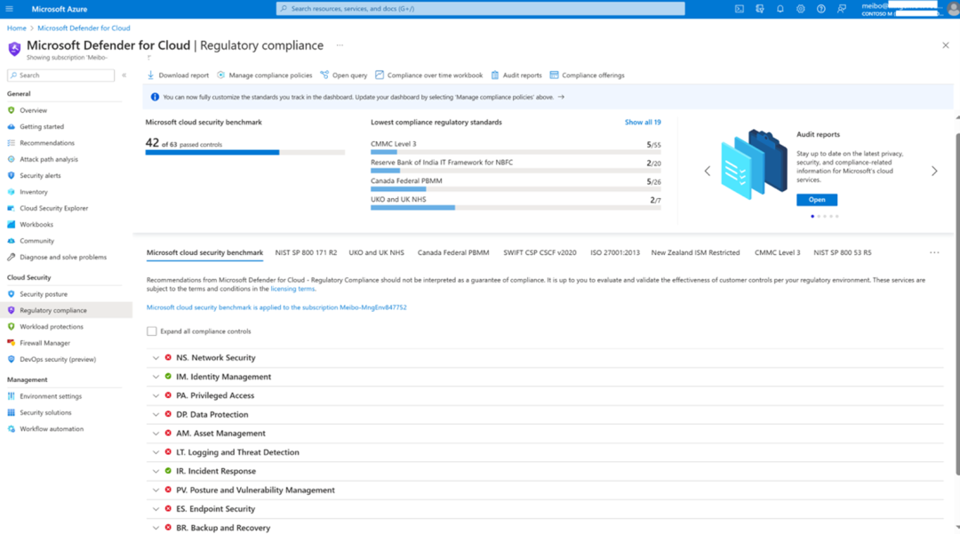This screenshot has width=960, height=534.
Task: Expand IR. Incident Response chevron
Action: click(x=156, y=471)
